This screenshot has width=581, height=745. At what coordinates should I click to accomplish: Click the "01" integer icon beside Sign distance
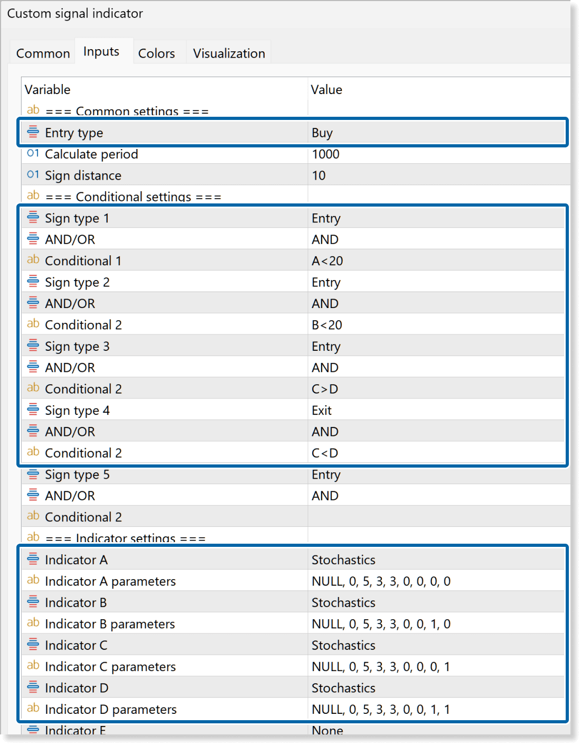click(32, 175)
